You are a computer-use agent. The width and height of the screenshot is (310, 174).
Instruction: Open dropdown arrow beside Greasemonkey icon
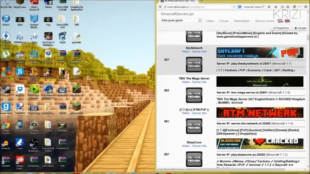[x=299, y=7]
